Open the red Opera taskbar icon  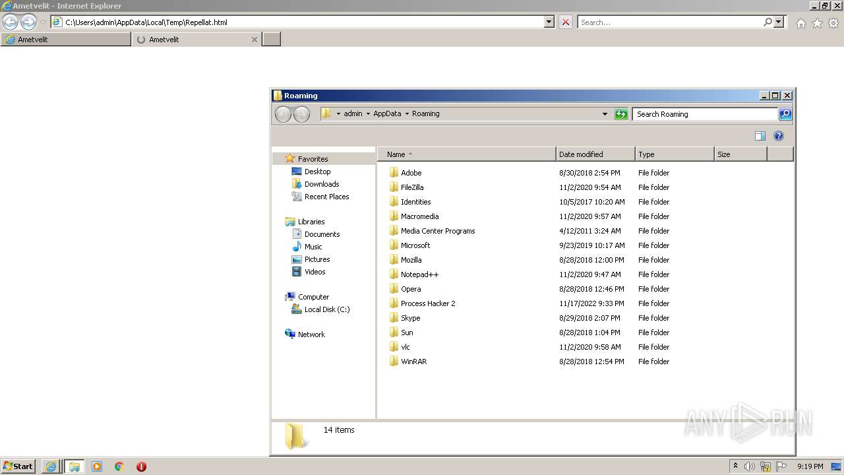(x=141, y=466)
